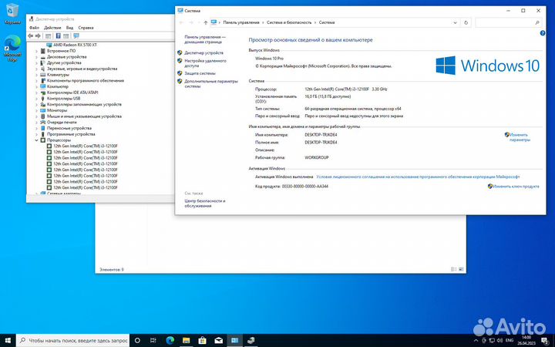Click the Звуковые, игровые и видеоустройства icon
This screenshot has width=555, height=347.
pyautogui.click(x=43, y=69)
